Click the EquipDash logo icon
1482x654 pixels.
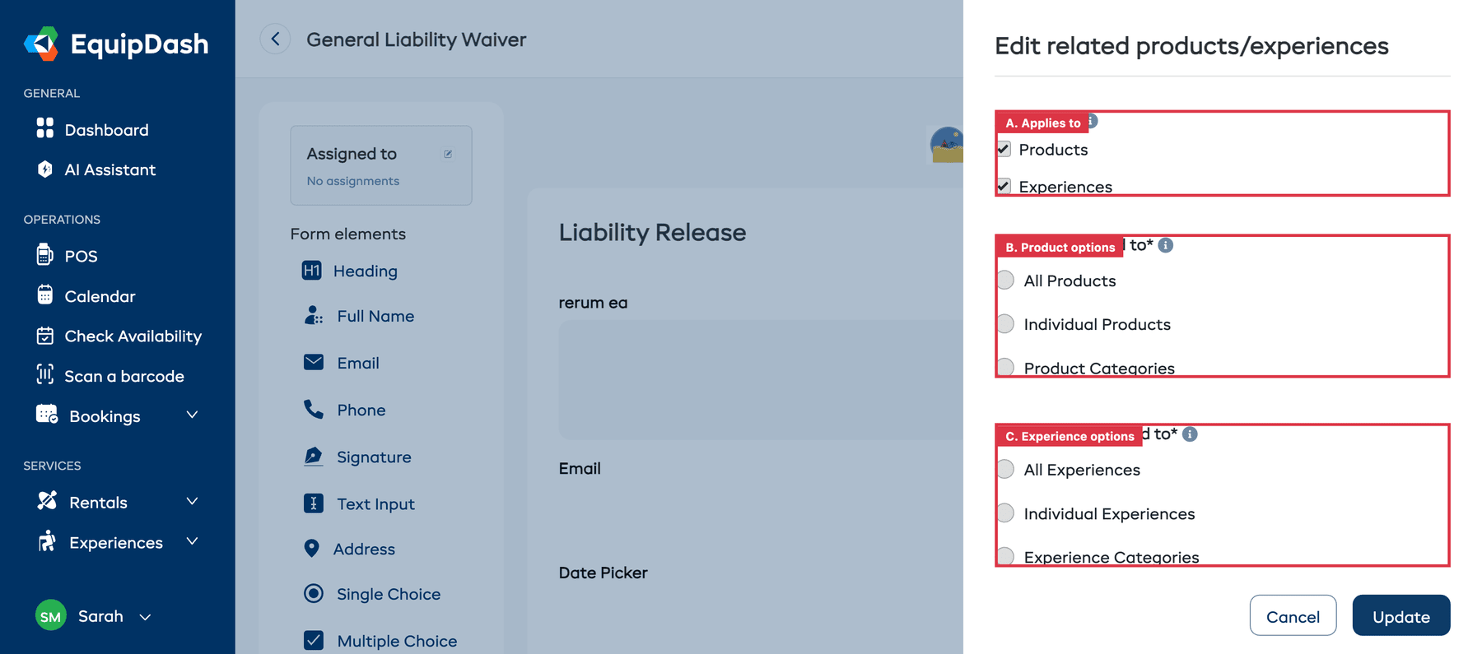(x=41, y=44)
